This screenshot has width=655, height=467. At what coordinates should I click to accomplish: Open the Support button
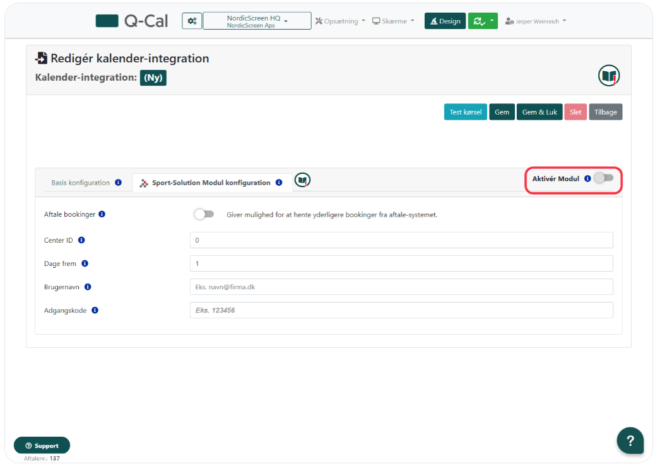(42, 446)
